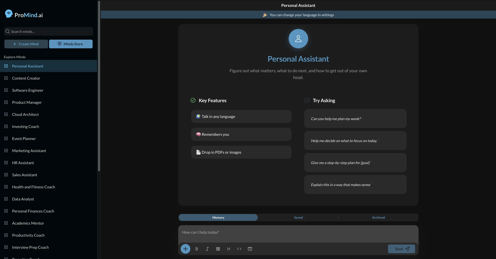
Task: Click the 'Talk in any language' feature card
Action: coord(241,116)
